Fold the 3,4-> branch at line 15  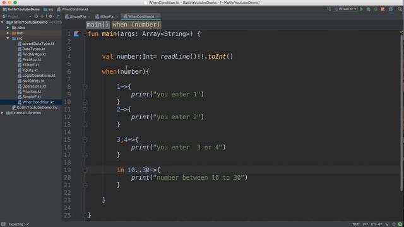85,140
